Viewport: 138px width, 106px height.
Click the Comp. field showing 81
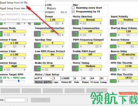click(104, 78)
